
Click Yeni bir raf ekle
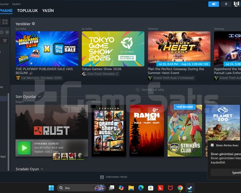152,90
